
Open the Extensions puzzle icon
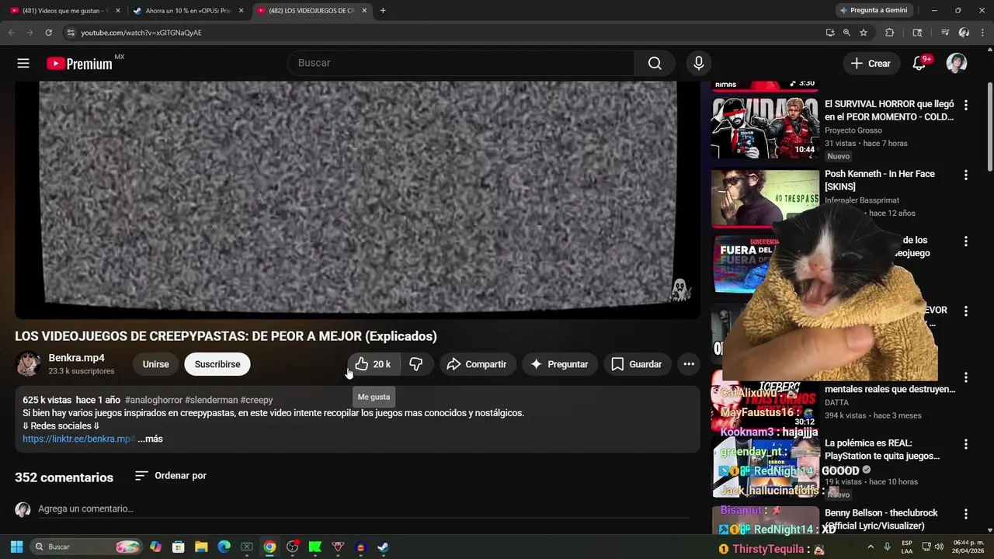click(x=890, y=33)
